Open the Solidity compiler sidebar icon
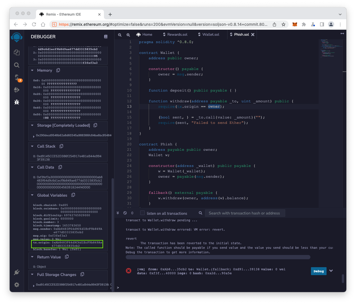This screenshot has width=356, height=304. (17, 78)
